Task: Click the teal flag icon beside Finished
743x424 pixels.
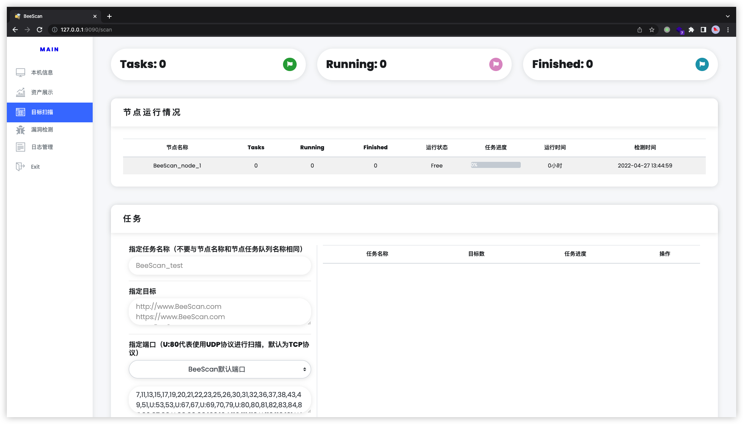Action: 702,64
